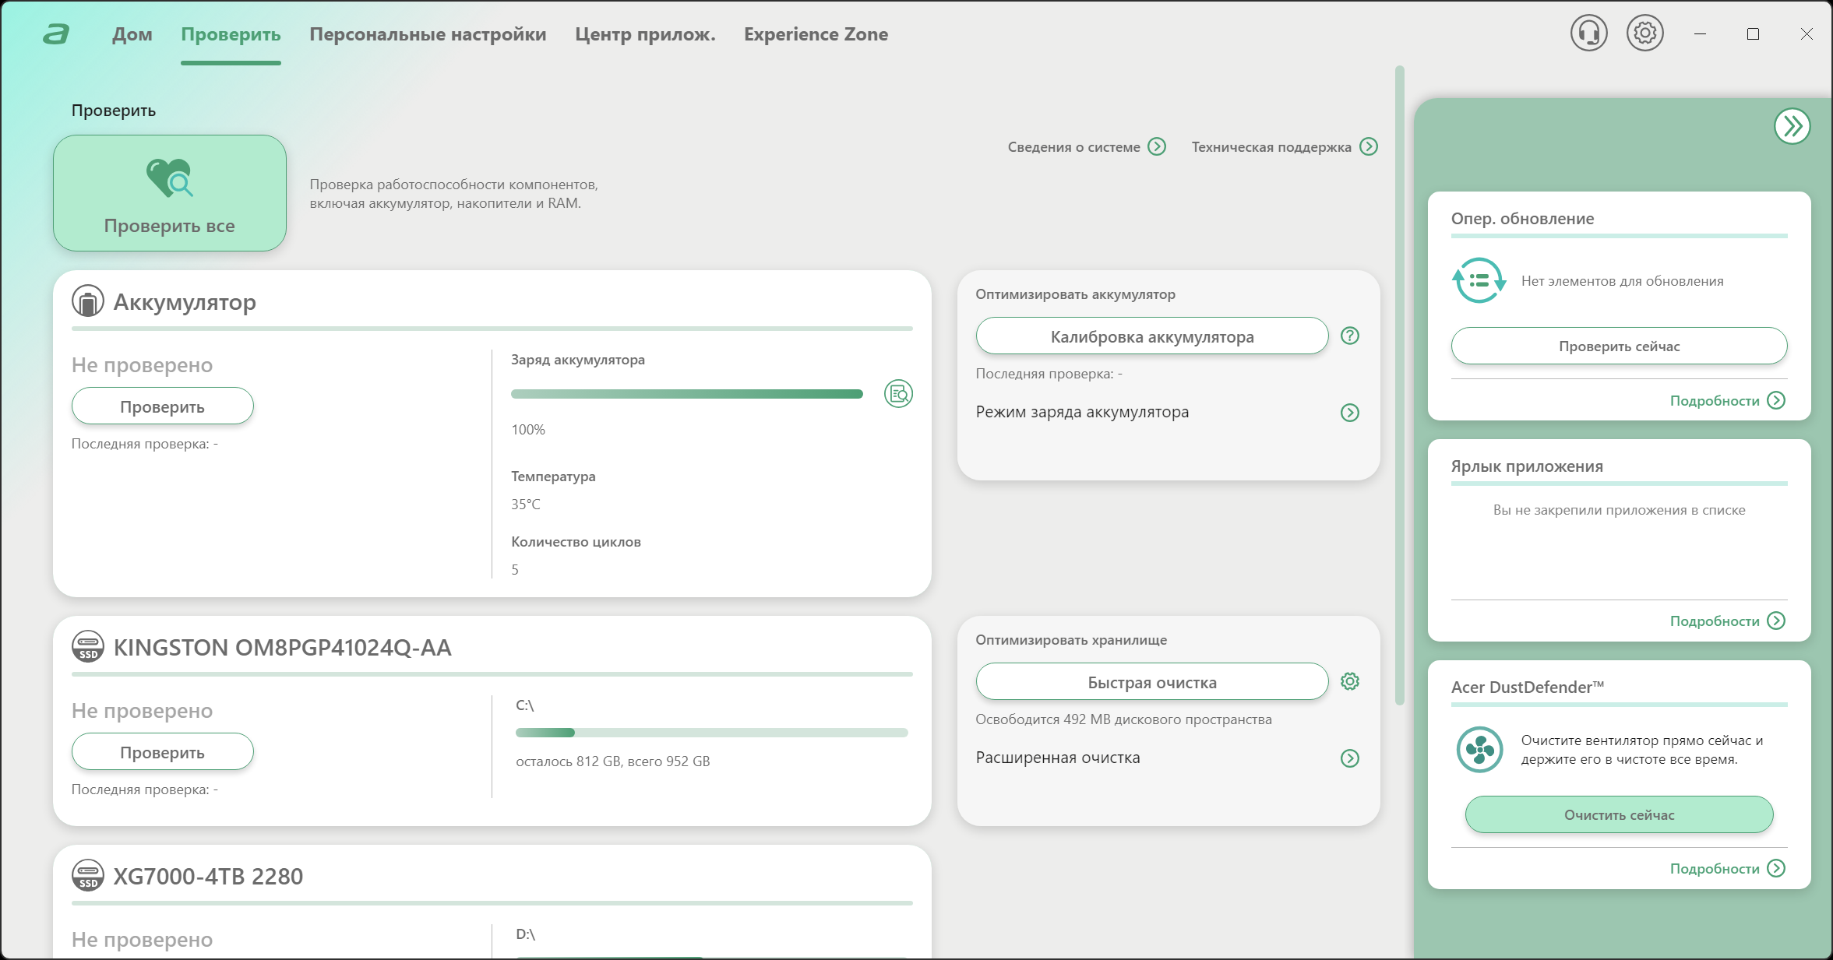Click the main vertical scrollbar
This screenshot has width=1833, height=960.
1399,385
